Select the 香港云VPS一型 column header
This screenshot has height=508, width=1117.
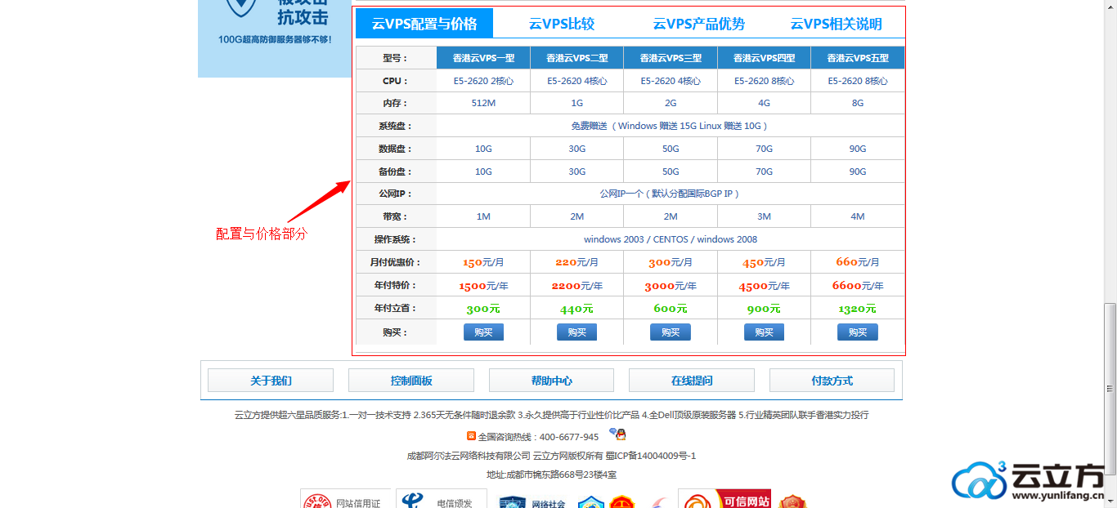(483, 58)
